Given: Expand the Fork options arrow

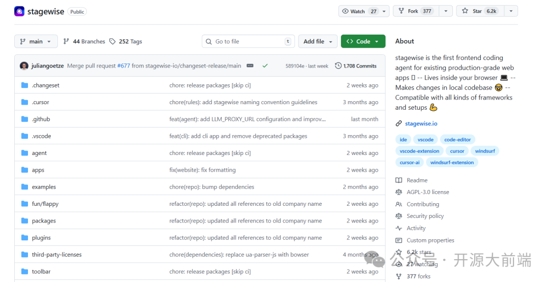Looking at the screenshot, I should click(x=445, y=11).
